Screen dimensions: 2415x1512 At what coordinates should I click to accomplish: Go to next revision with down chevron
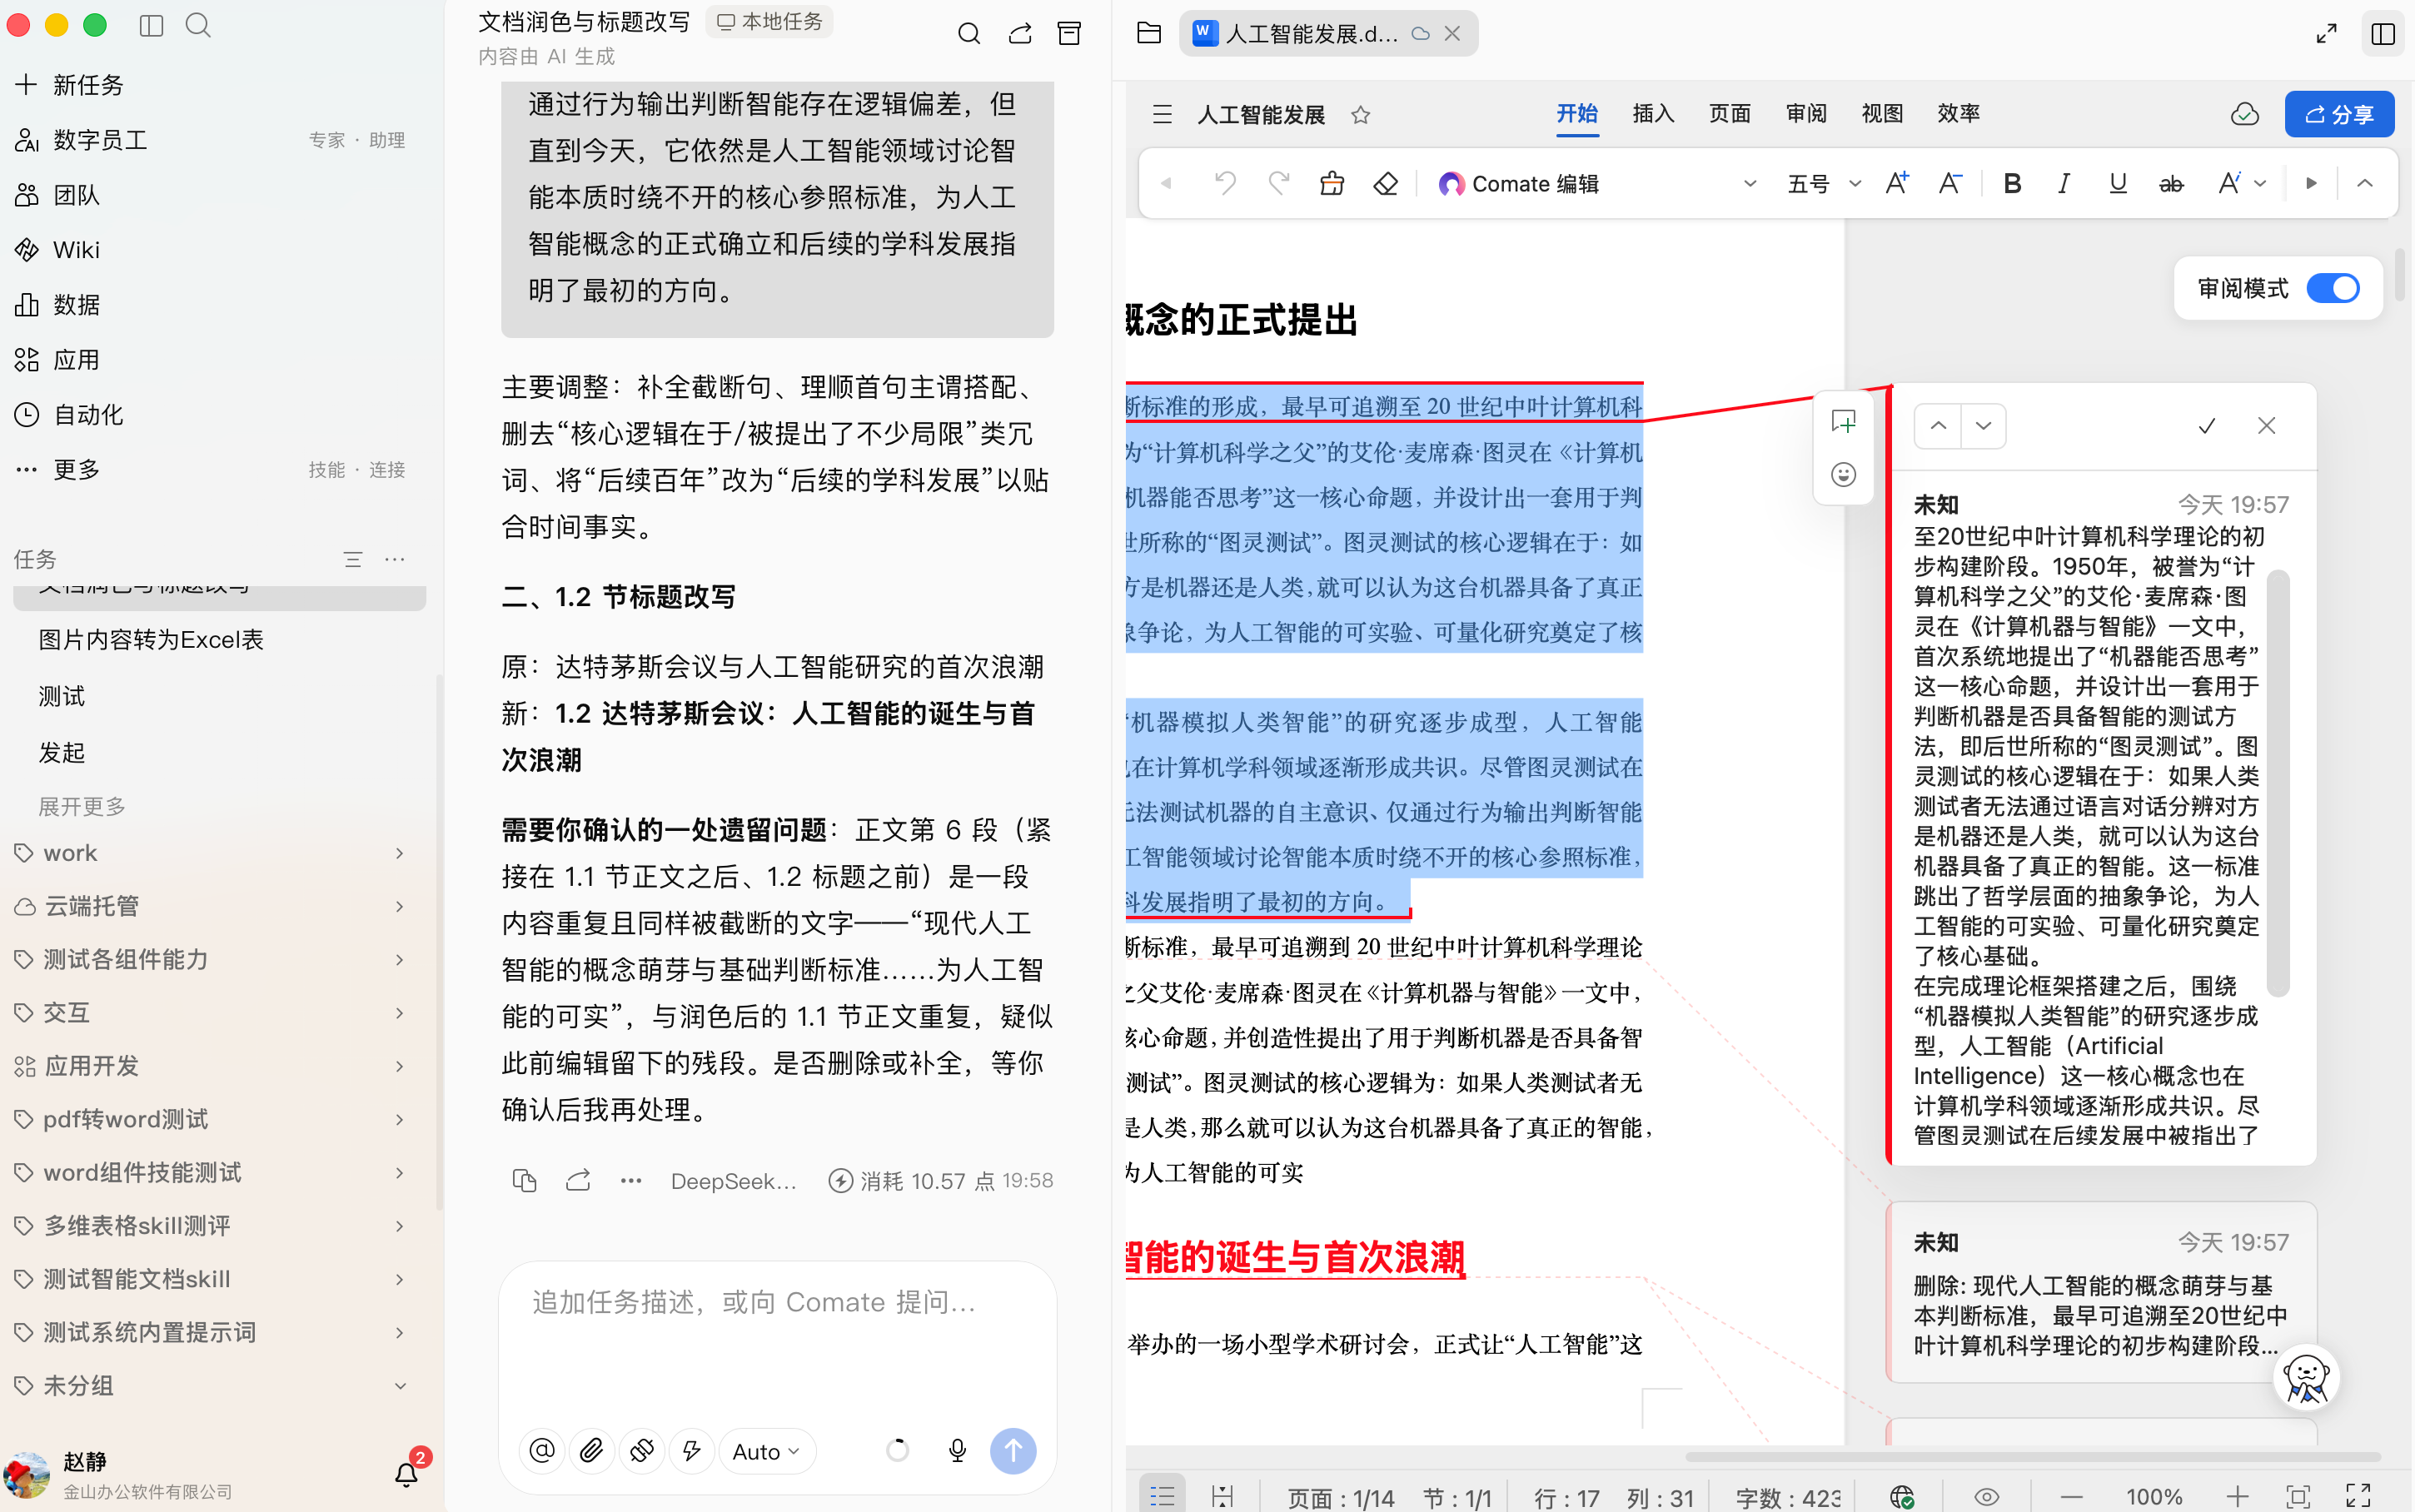1984,426
